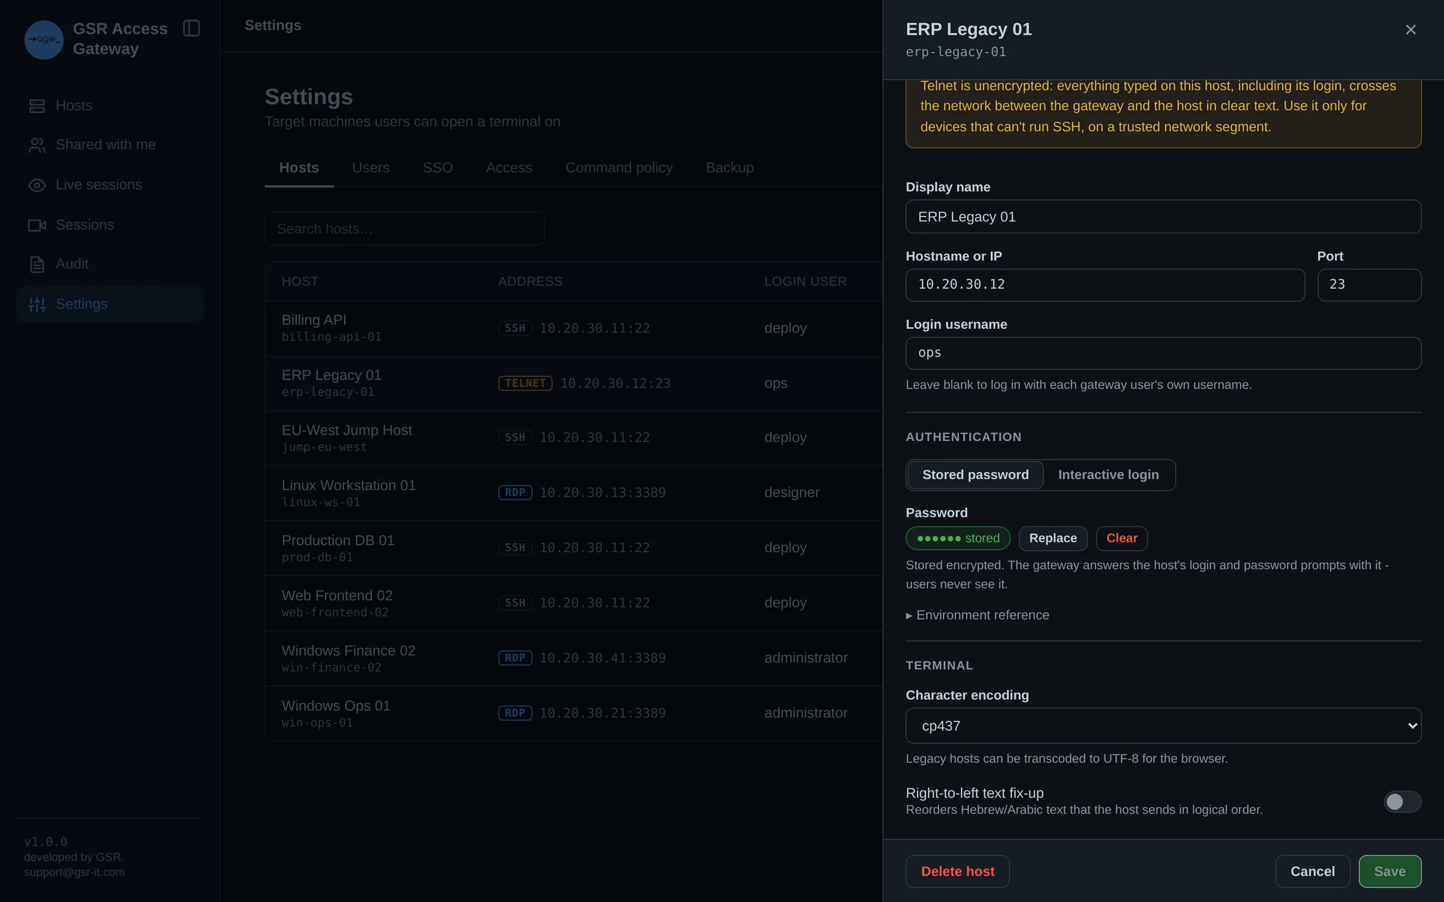Click the Settings sliders icon
Viewport: 1444px width, 902px height.
(37, 304)
